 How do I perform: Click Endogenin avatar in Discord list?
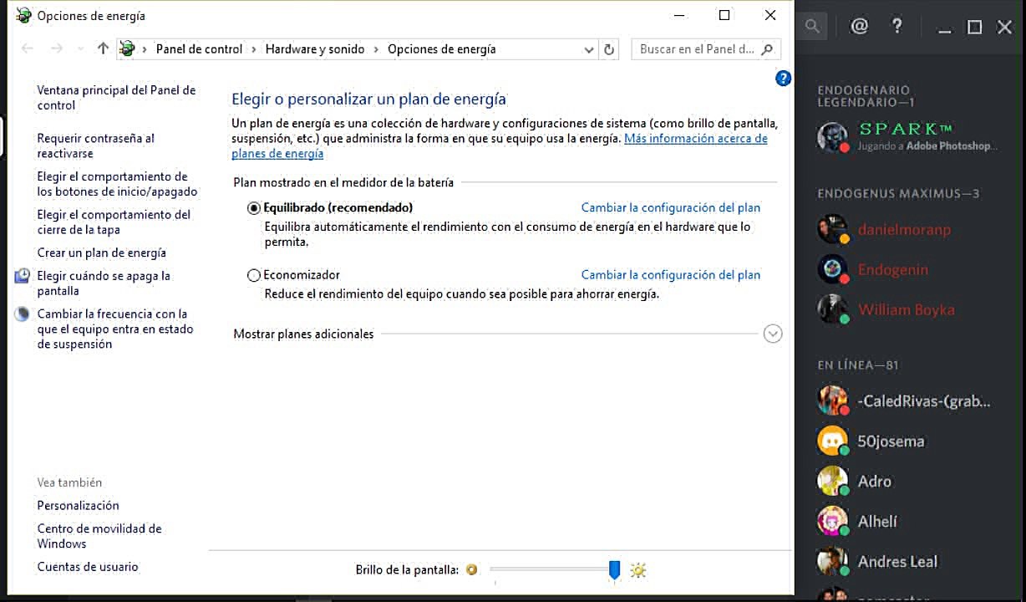click(x=832, y=269)
